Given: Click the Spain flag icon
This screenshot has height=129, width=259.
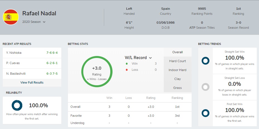Looking at the screenshot, I should 11,17.
